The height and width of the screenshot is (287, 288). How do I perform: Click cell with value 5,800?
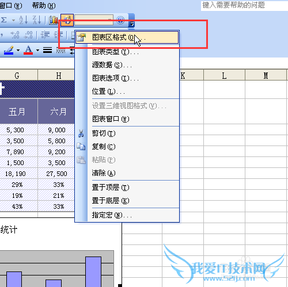coord(56,141)
